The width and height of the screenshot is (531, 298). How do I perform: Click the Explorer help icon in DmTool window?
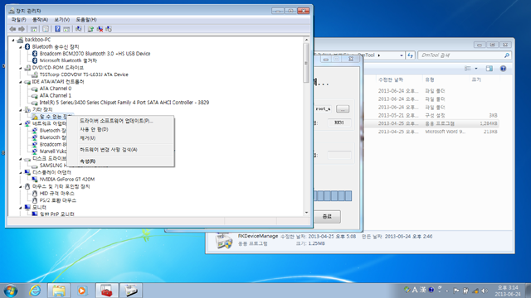pyautogui.click(x=504, y=69)
